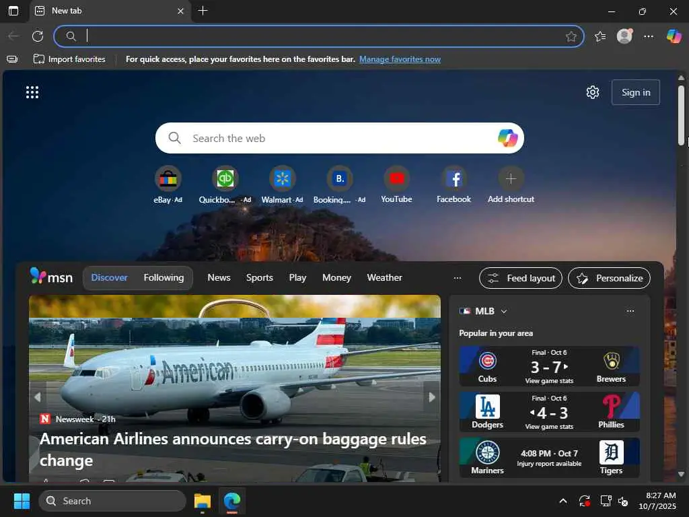Open Mariners vs Tigers game card

tap(549, 458)
